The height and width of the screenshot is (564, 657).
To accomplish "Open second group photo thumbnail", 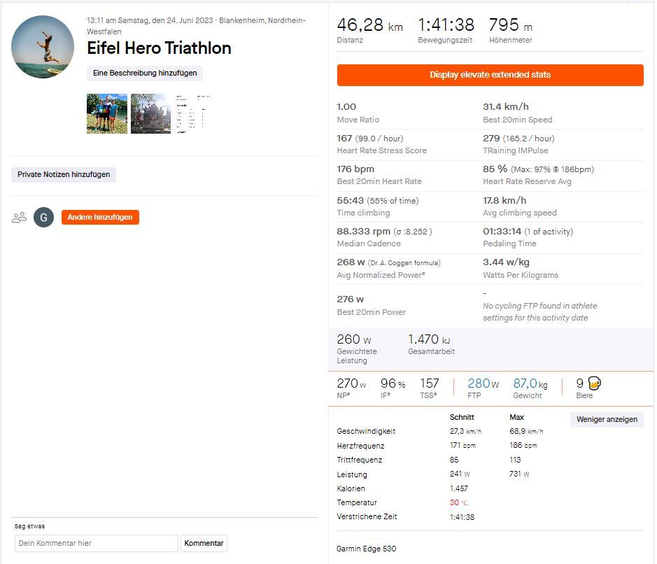I will 150,113.
